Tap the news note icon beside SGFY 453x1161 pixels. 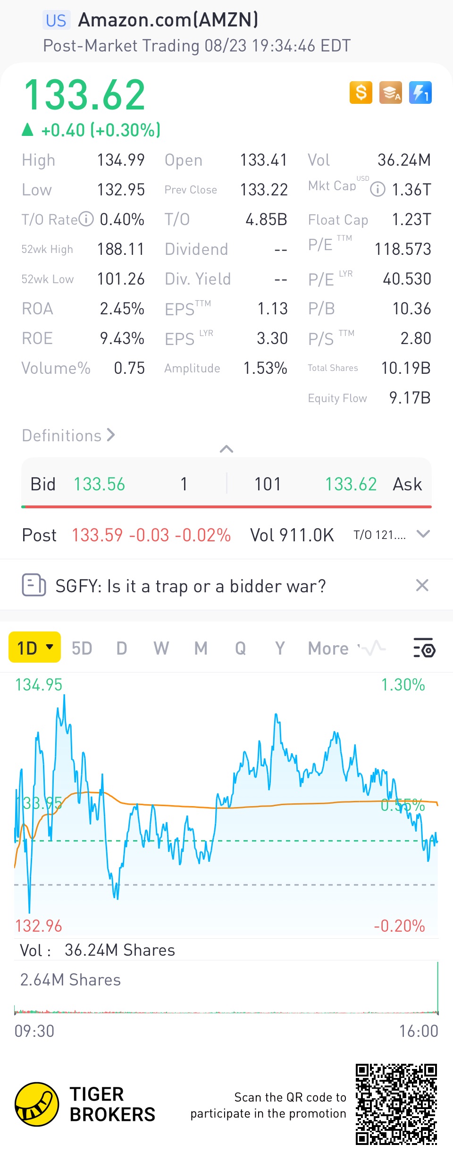tap(34, 585)
